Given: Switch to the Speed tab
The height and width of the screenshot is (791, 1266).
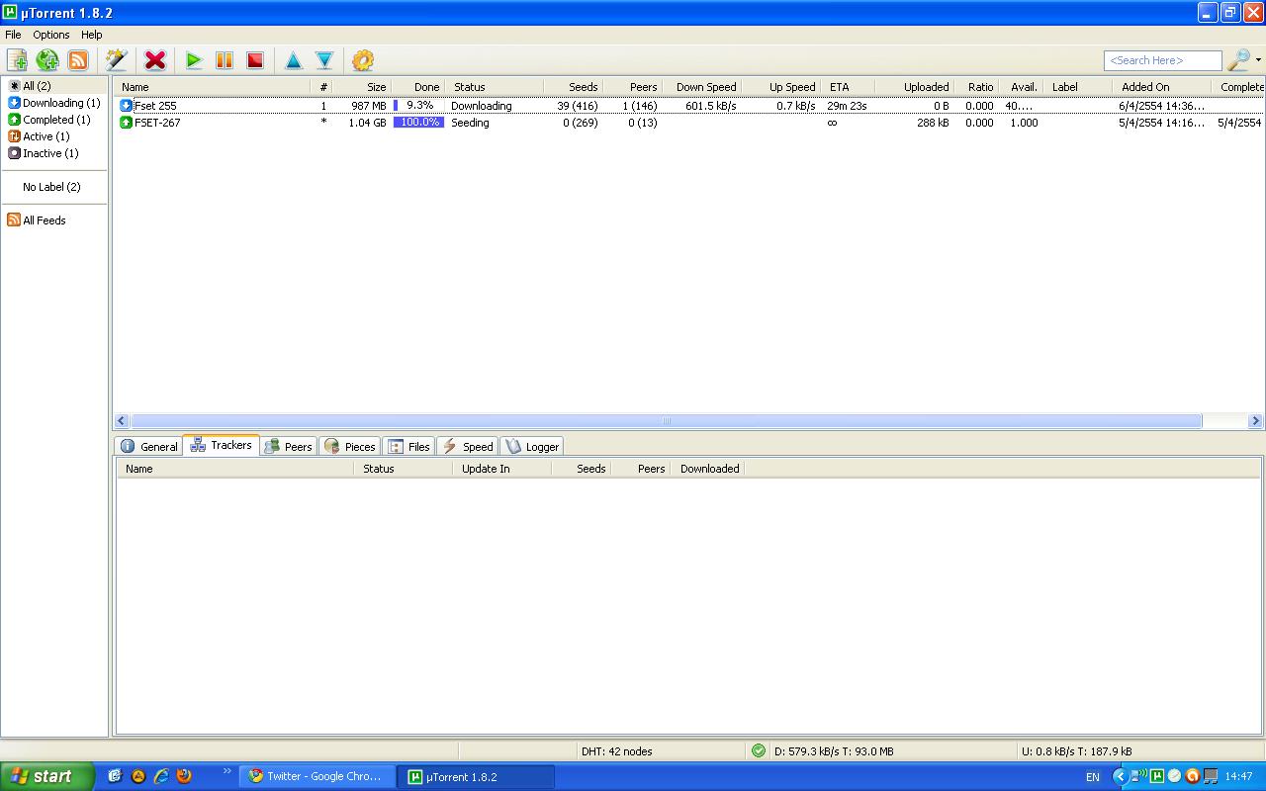Looking at the screenshot, I should 468,447.
